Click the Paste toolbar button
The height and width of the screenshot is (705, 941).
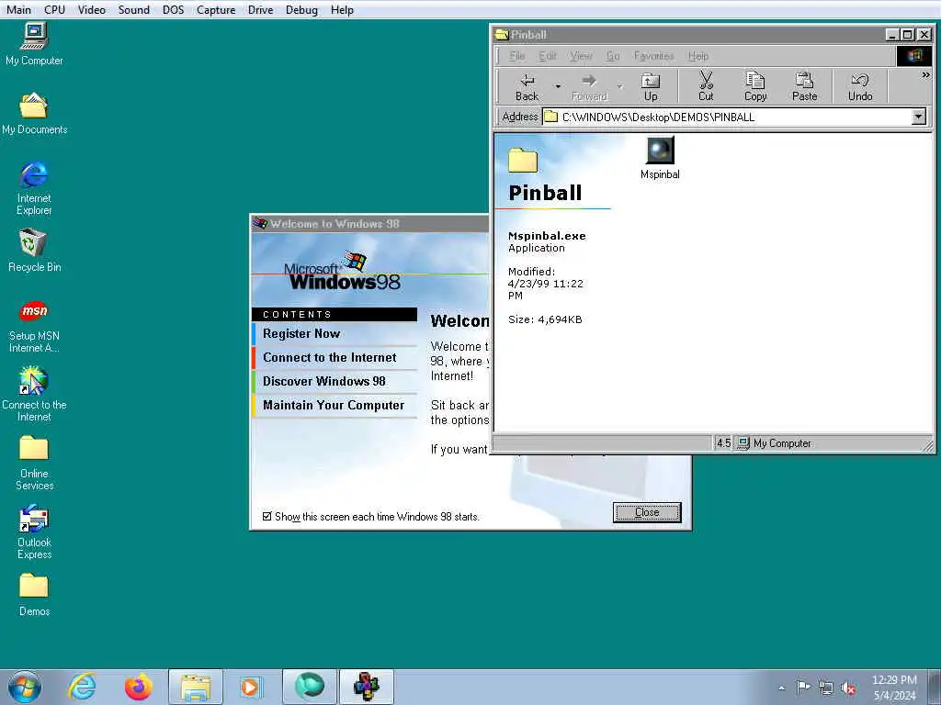[x=804, y=87]
